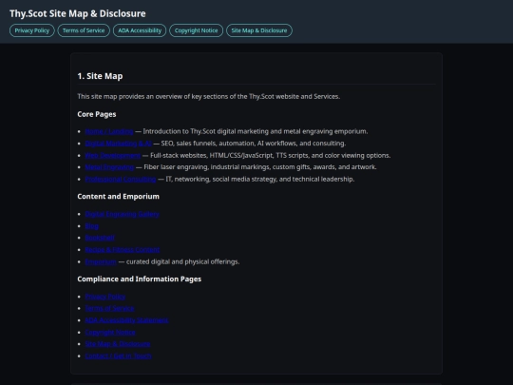Click the 'curated digital and physical offerings' text

coord(183,262)
